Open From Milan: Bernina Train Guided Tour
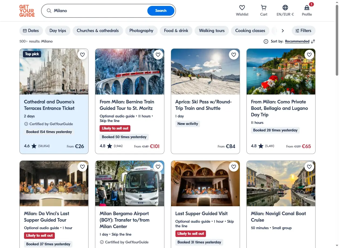Screen dimensions: 339x248 click(x=127, y=105)
